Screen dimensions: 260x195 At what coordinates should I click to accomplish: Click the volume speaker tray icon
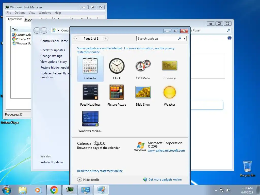(x=228, y=190)
